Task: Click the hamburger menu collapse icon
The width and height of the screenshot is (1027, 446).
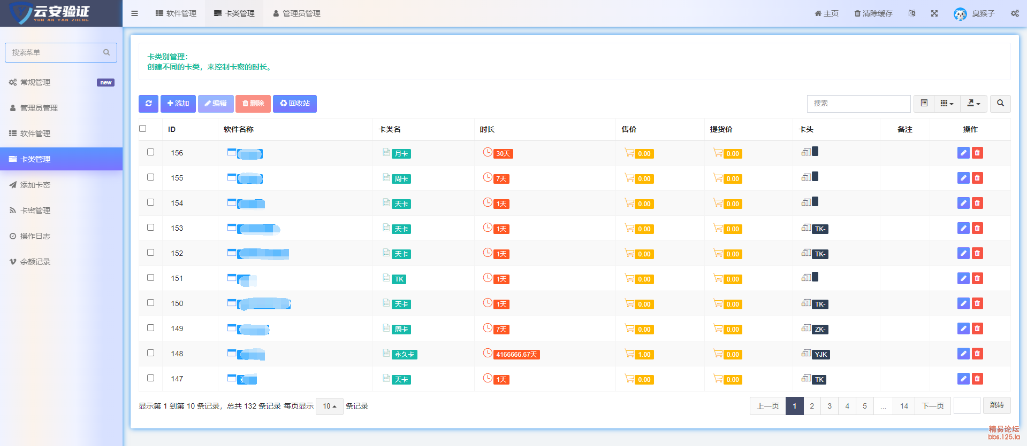Action: (x=135, y=13)
